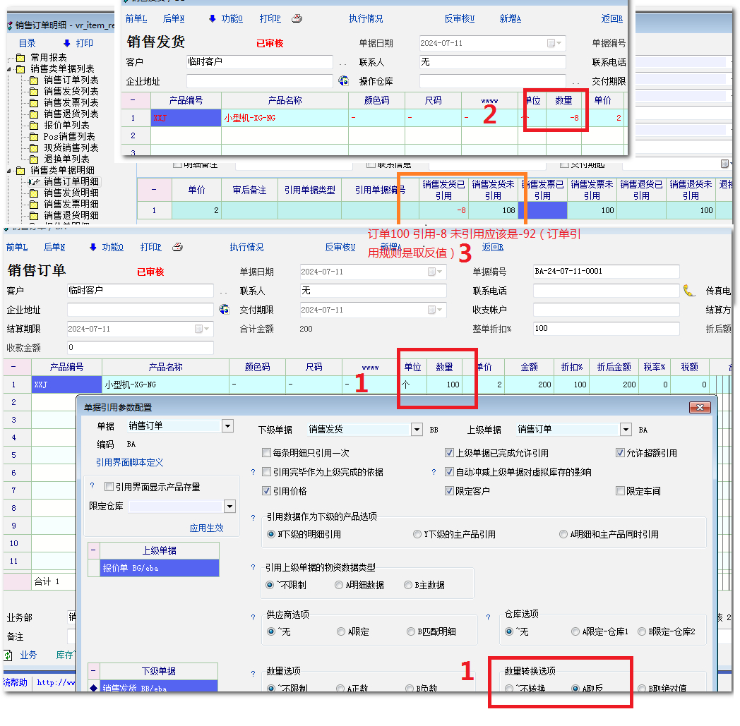The height and width of the screenshot is (726, 740).
Task: Open the 限定仓库 dropdown
Action: (229, 507)
